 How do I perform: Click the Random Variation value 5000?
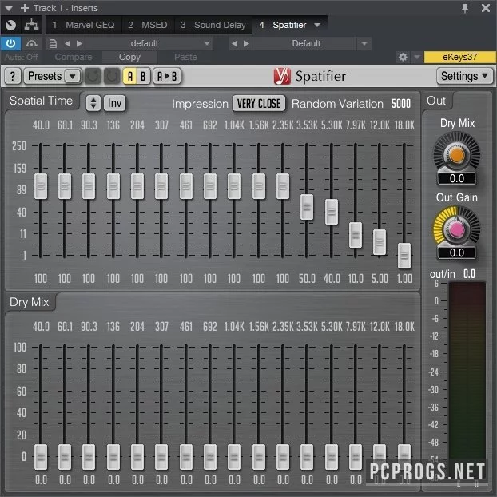401,104
